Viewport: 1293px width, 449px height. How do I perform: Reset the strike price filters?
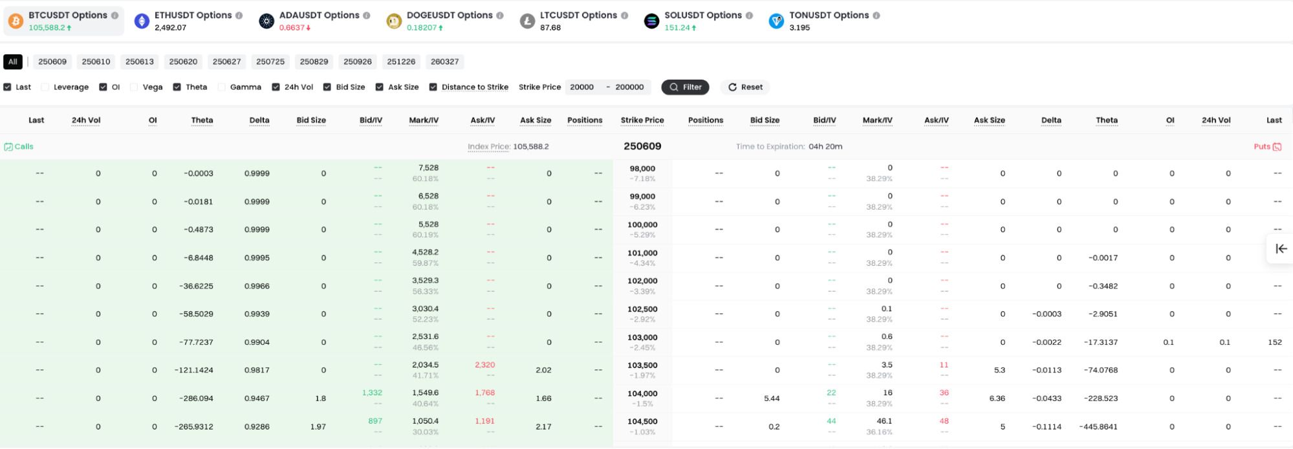click(745, 87)
